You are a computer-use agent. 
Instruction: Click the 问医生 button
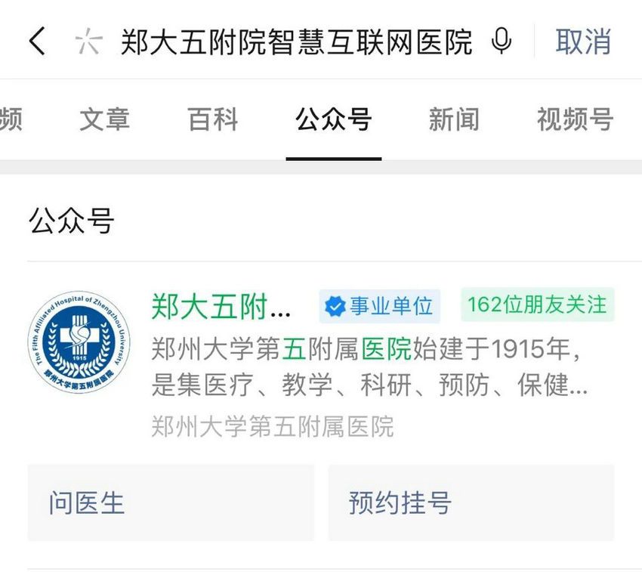pyautogui.click(x=171, y=502)
